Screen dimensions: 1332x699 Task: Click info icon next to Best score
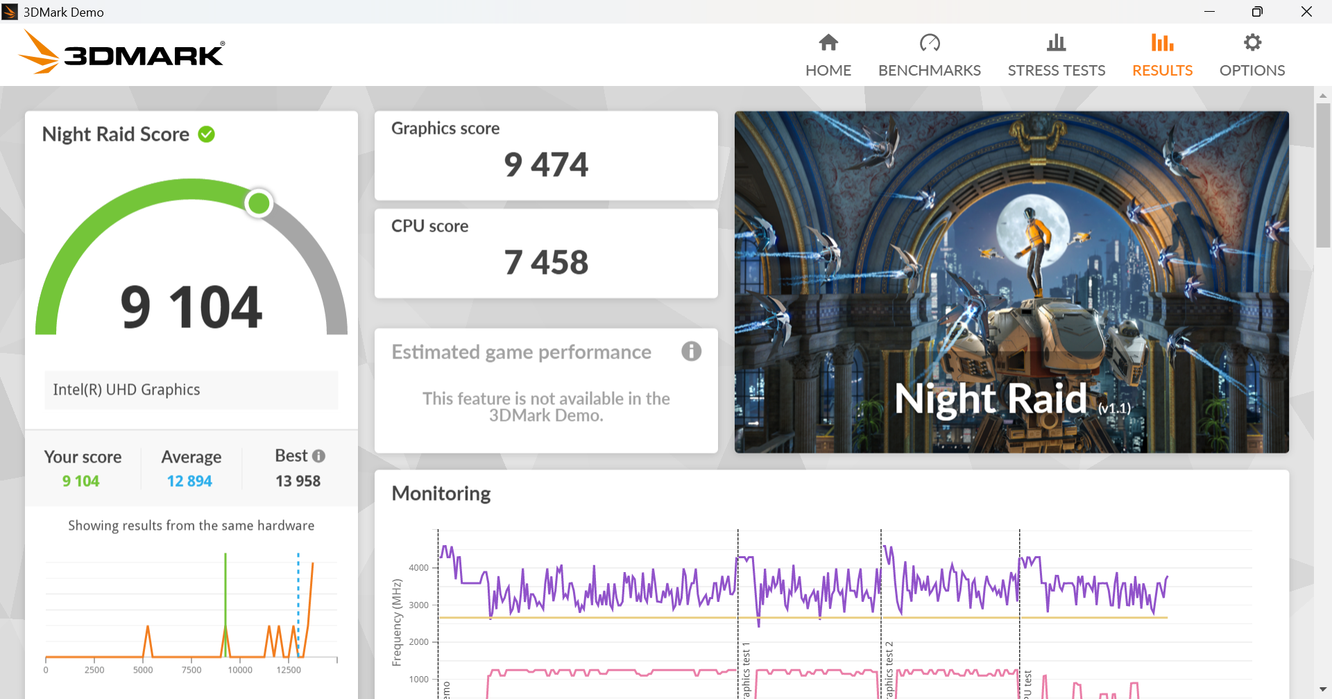click(x=318, y=456)
